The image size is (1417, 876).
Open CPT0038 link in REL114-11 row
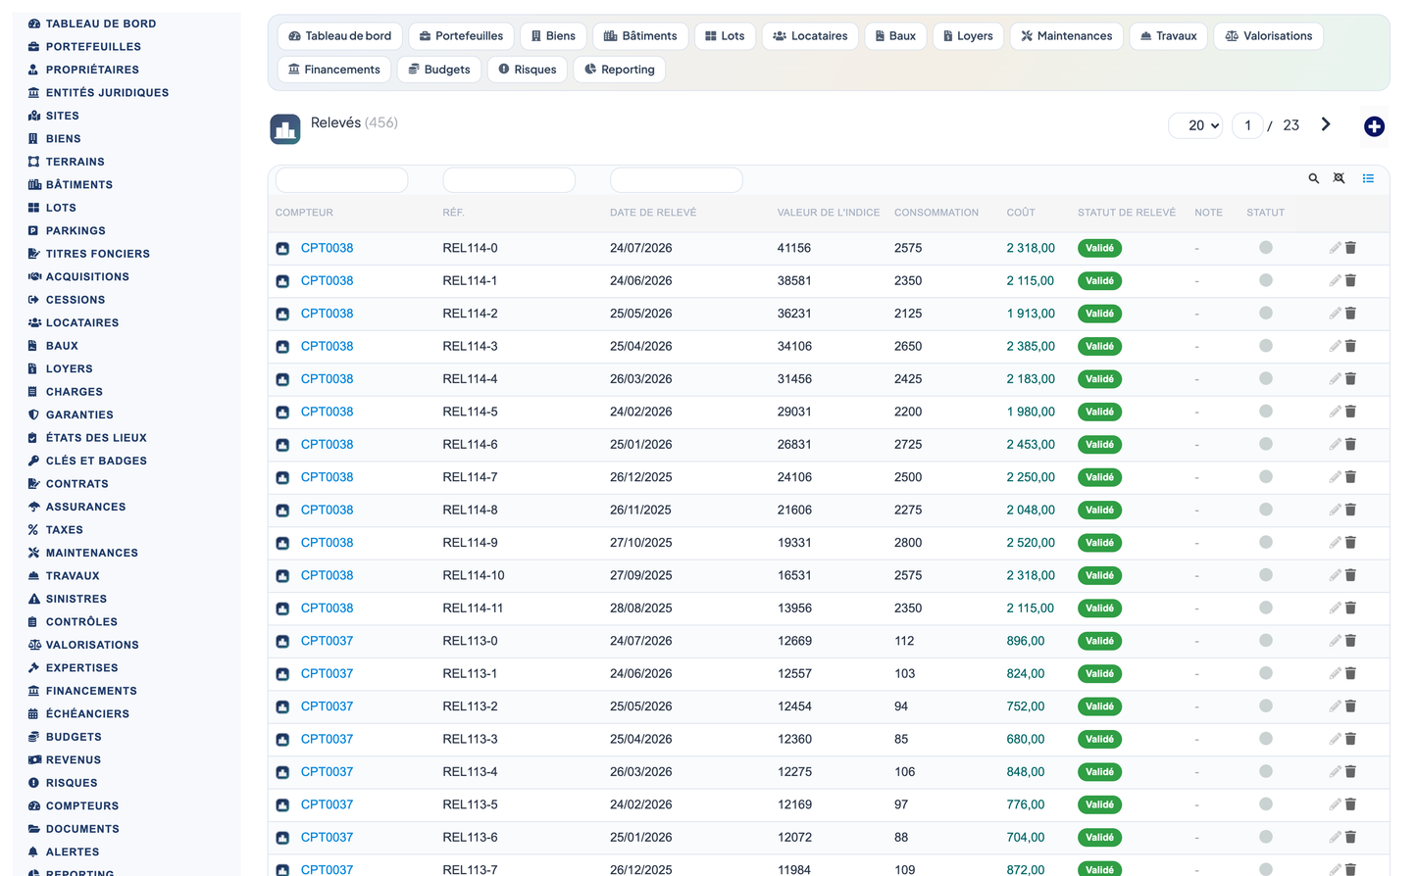(327, 608)
